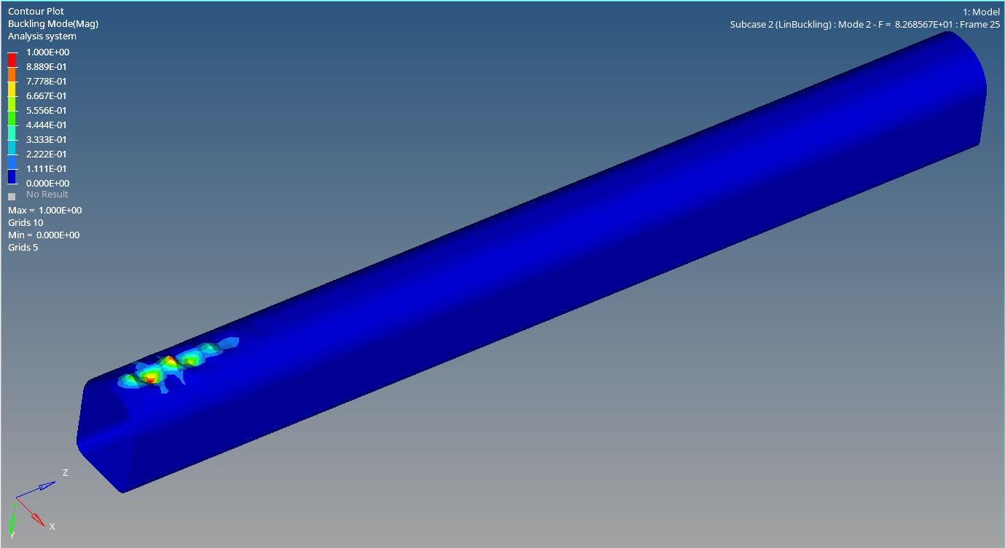Click legend value 4.444E-01
This screenshot has height=548, width=1005.
47,125
